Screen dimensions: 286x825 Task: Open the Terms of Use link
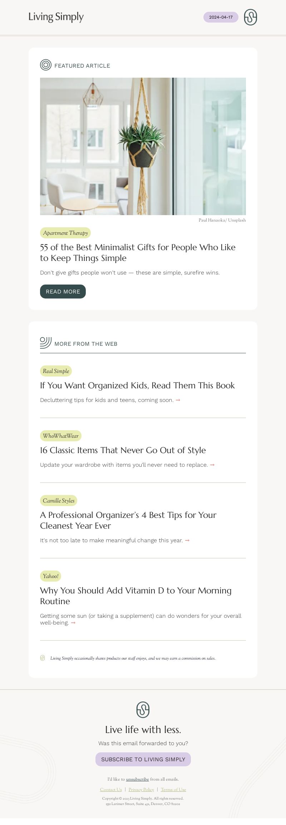[x=173, y=790]
